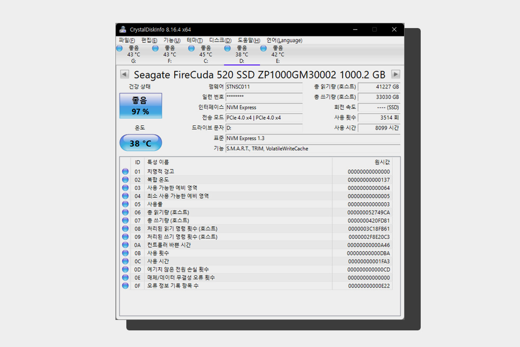
Task: Open the 테마(T) menu
Action: click(x=194, y=40)
